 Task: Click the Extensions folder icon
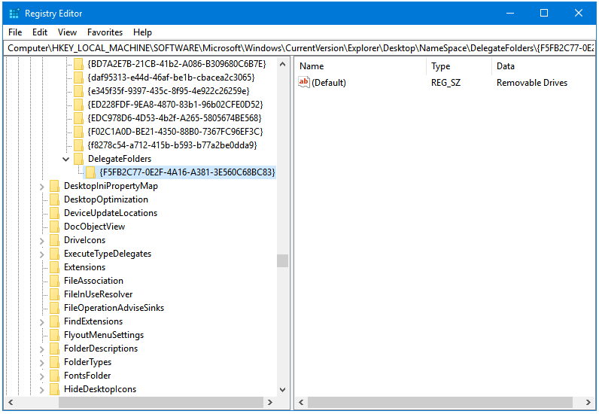click(x=55, y=267)
